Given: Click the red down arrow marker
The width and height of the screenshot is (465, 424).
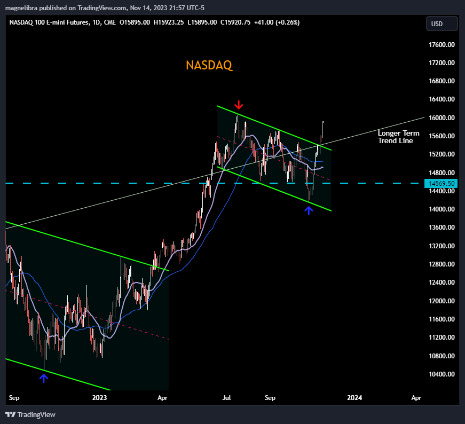Looking at the screenshot, I should coord(239,105).
